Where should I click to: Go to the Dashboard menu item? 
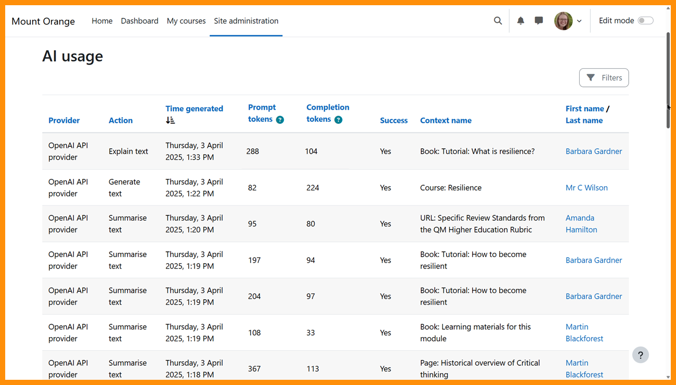139,21
